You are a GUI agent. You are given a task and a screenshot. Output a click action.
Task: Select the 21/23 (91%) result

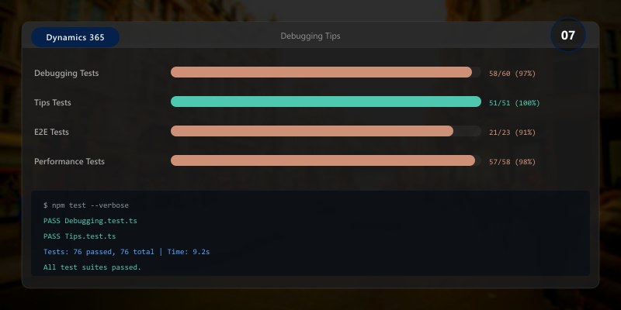click(512, 133)
